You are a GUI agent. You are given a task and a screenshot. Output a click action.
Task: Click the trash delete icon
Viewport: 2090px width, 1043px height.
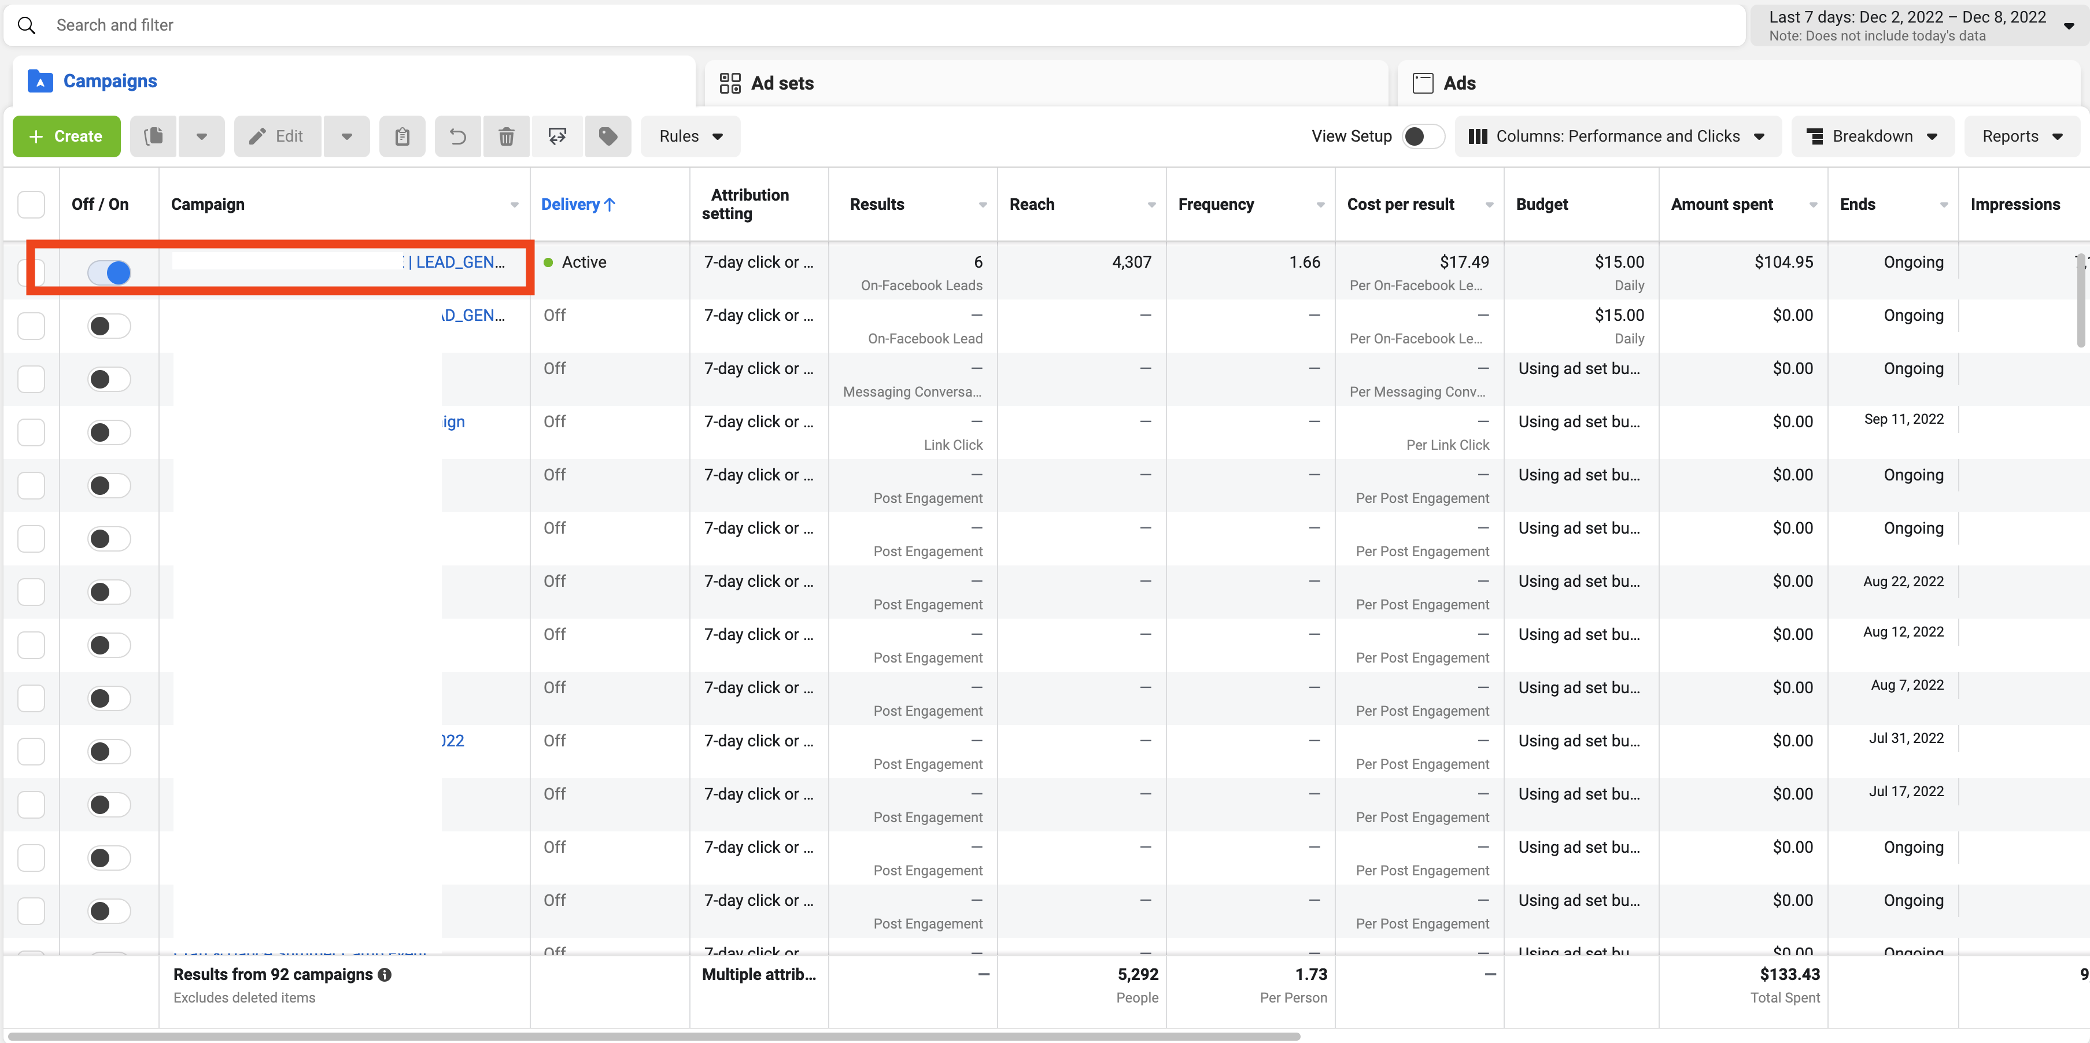[x=506, y=136]
